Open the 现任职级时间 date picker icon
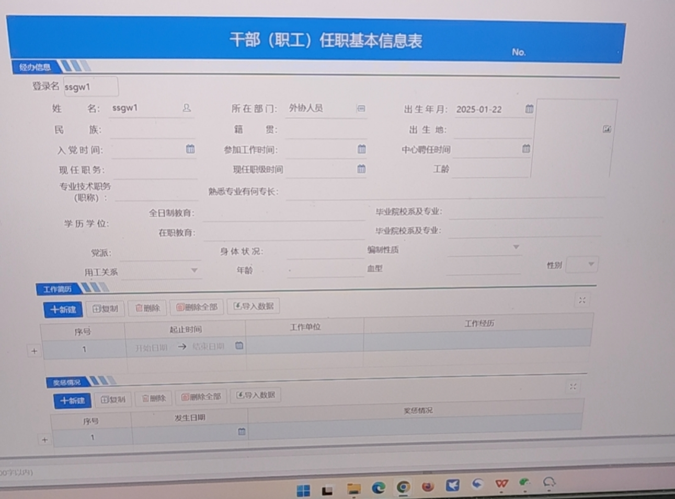This screenshot has width=675, height=499. pyautogui.click(x=361, y=169)
